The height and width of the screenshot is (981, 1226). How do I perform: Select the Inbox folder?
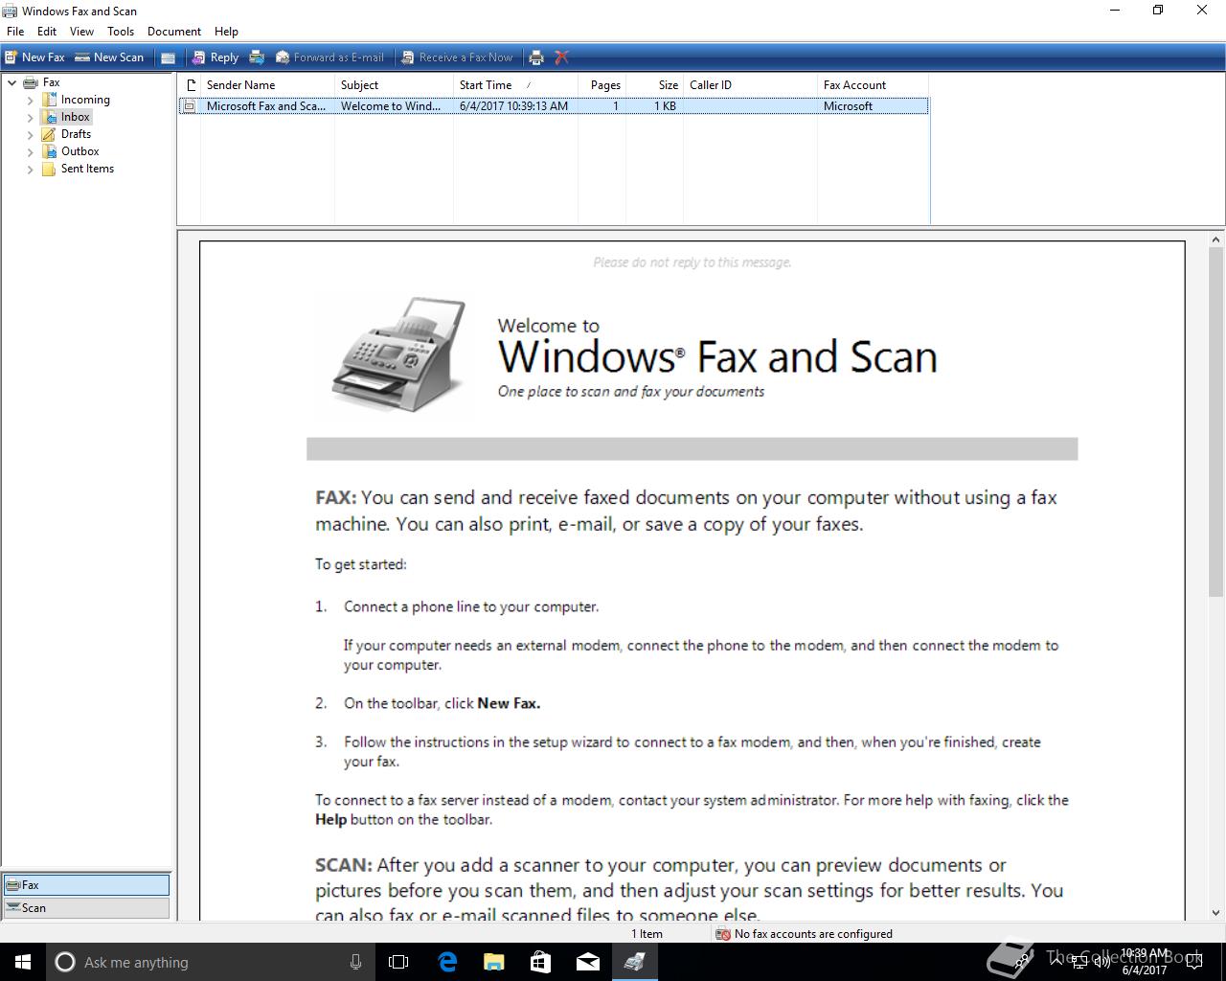click(x=76, y=117)
